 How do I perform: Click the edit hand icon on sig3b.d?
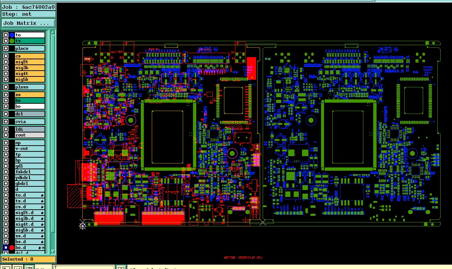tap(42, 218)
